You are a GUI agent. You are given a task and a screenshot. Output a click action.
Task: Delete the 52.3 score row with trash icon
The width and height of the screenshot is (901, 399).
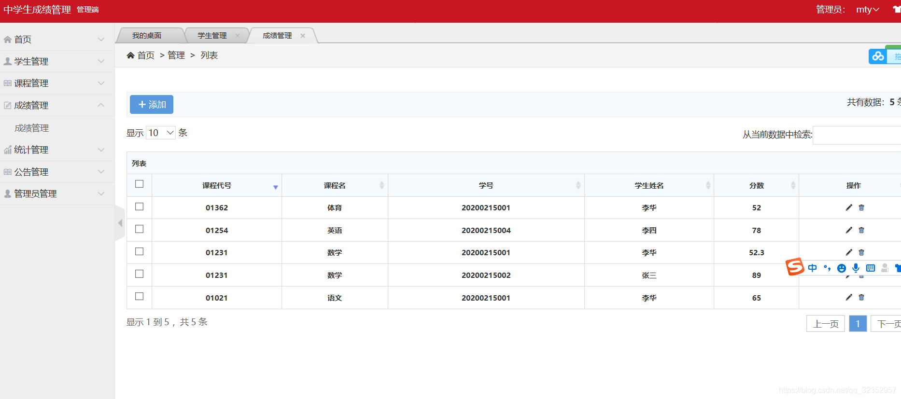[861, 252]
